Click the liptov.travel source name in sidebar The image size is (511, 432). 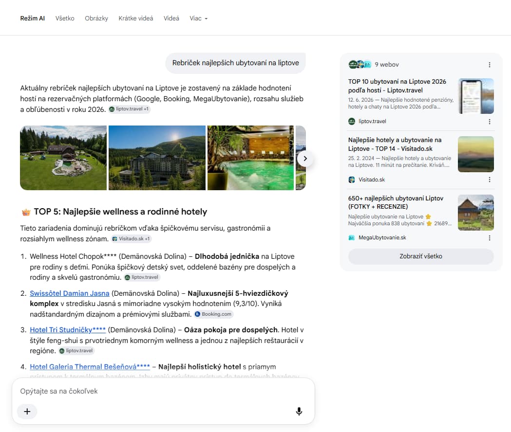pyautogui.click(x=372, y=122)
